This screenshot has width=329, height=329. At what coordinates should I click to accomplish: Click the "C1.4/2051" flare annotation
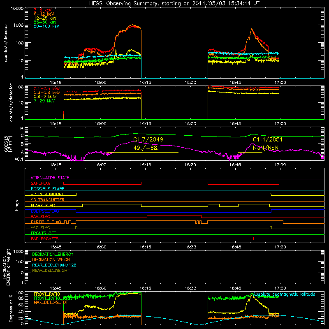[x=268, y=139]
